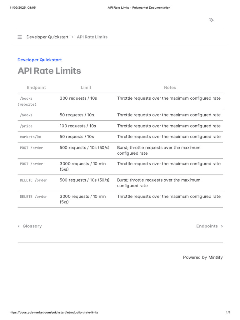Click the Limit column header

tap(86, 87)
